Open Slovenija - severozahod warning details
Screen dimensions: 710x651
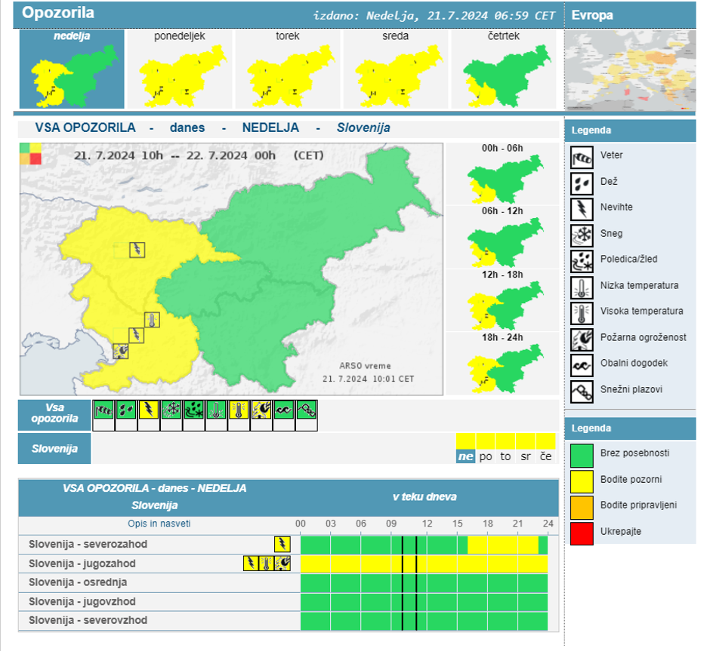(88, 544)
